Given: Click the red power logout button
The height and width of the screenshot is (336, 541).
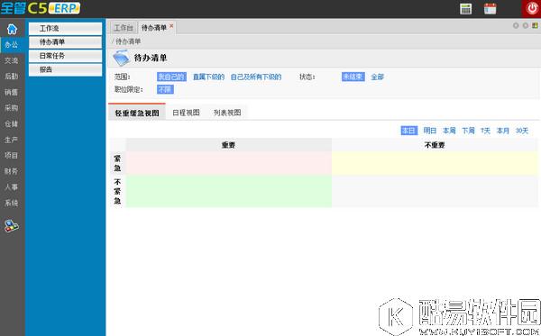Looking at the screenshot, I should click(531, 9).
